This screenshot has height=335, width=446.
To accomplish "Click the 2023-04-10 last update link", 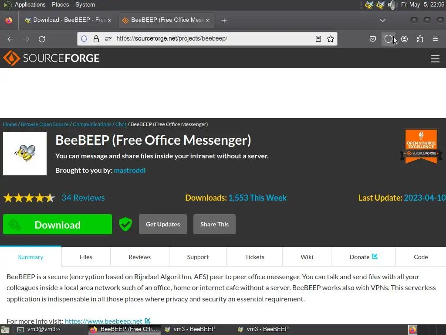I will (425, 198).
